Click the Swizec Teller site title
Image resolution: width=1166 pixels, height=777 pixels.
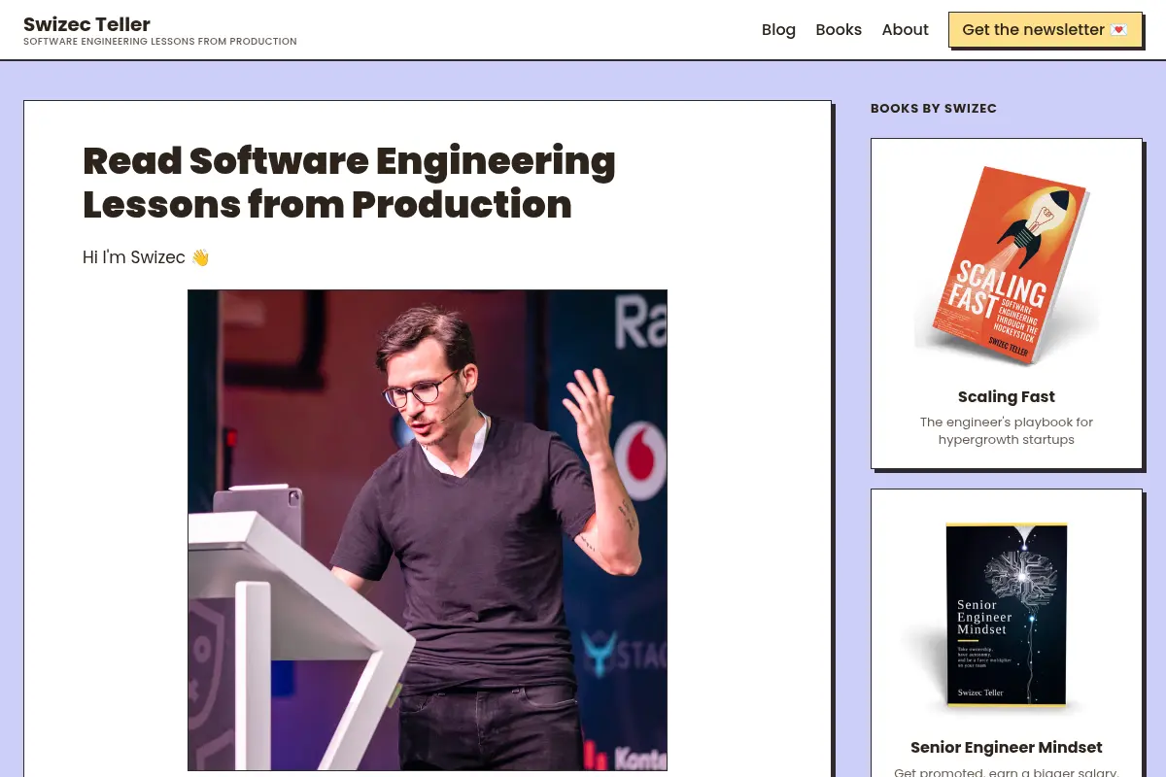click(86, 24)
